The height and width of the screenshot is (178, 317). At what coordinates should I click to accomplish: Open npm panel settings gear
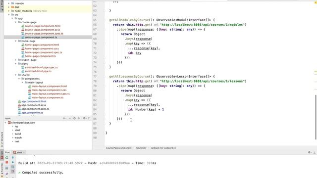[x=84, y=118]
